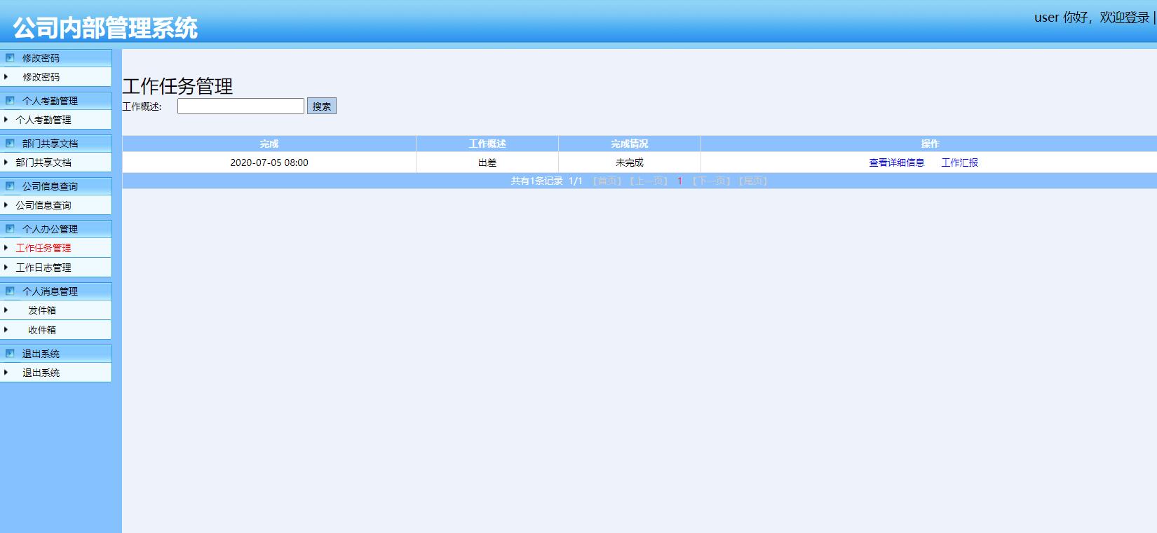1157x533 pixels.
Task: Click the 操作 column header
Action: click(x=929, y=144)
